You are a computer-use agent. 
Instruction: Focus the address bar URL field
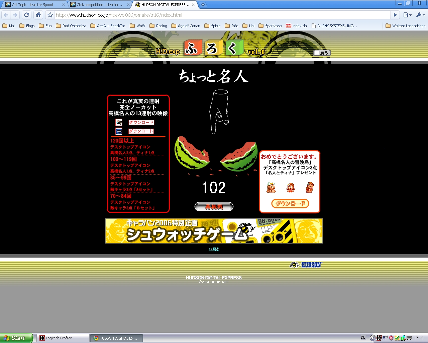pos(222,15)
